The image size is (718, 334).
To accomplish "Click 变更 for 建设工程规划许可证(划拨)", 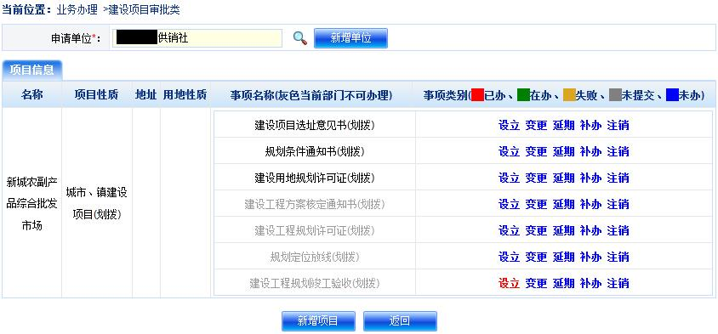I will pos(536,230).
